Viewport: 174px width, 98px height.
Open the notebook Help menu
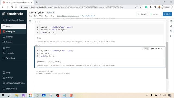tap(52, 16)
